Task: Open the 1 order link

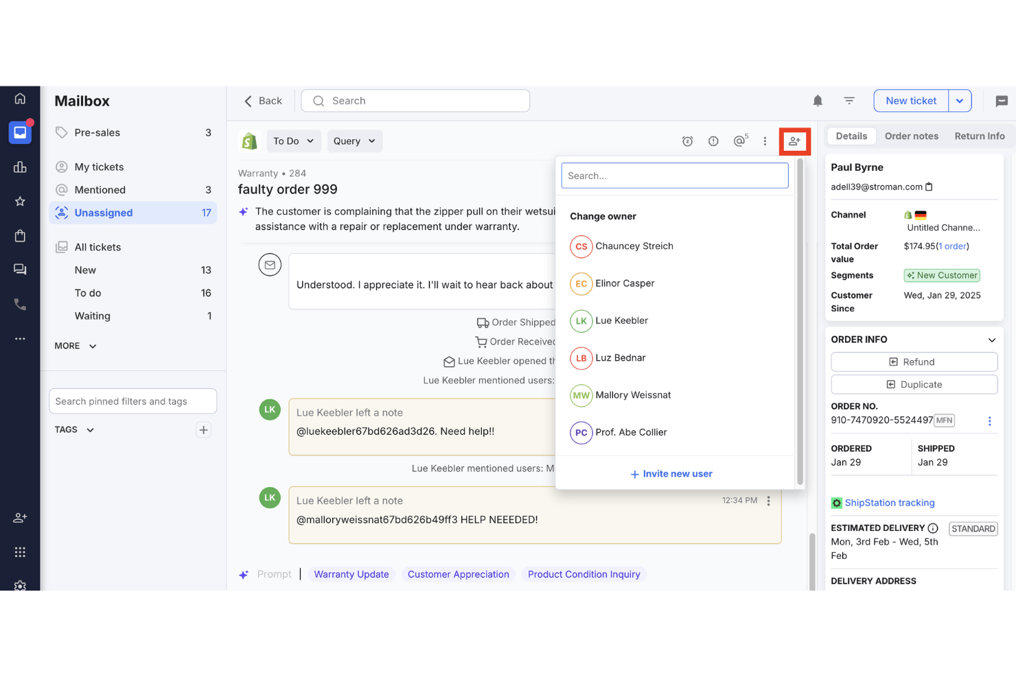Action: pyautogui.click(x=952, y=246)
